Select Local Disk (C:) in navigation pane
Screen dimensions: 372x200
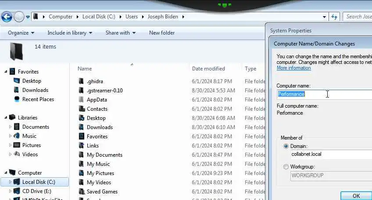(35, 182)
